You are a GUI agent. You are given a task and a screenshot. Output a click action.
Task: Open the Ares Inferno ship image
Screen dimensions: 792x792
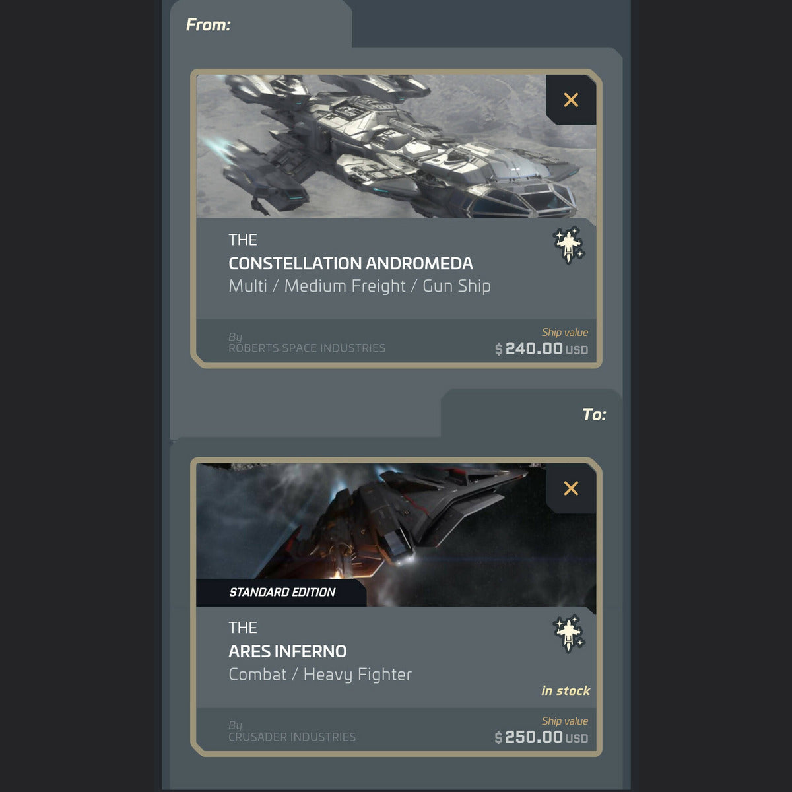click(396, 535)
